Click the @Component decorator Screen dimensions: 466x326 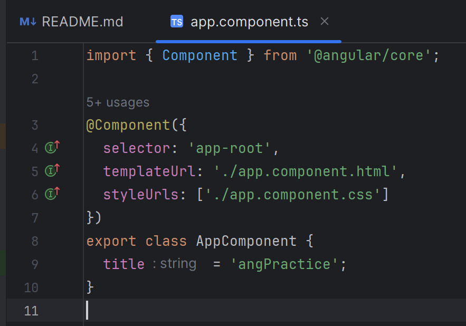(128, 125)
